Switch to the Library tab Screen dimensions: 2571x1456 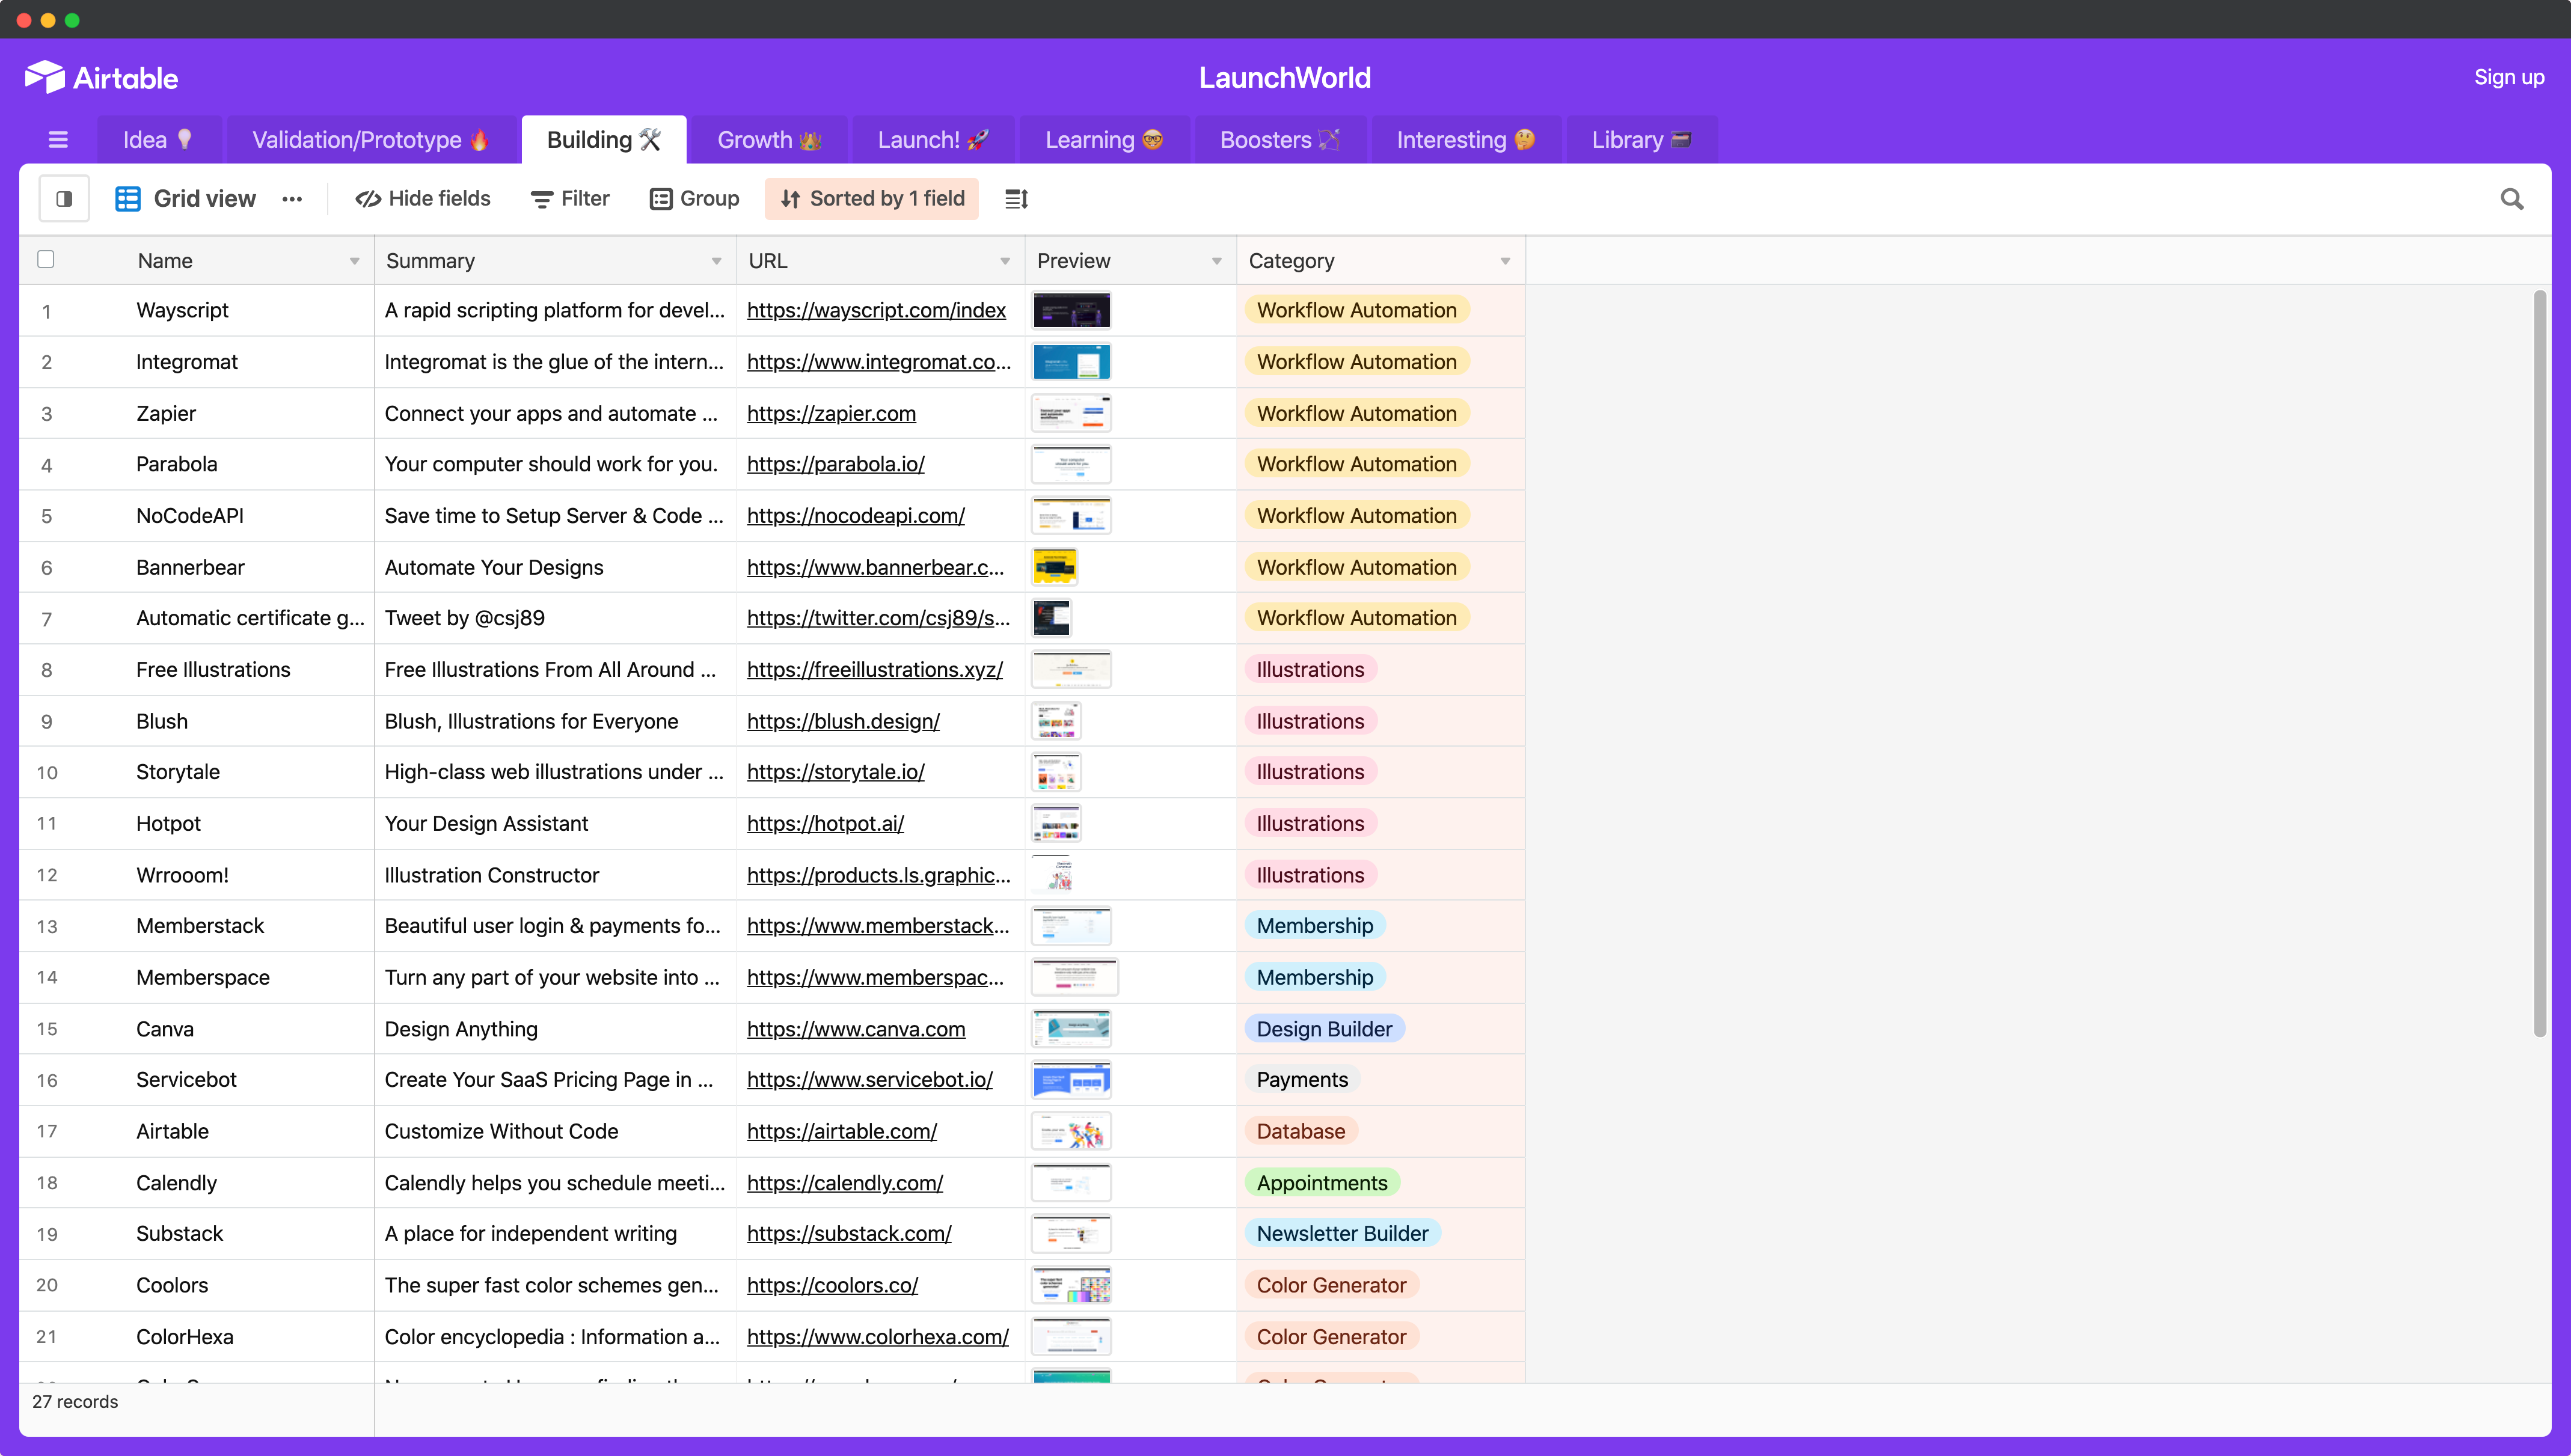click(1641, 140)
